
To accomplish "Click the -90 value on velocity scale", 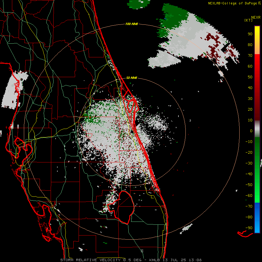I will pyautogui.click(x=249, y=228).
